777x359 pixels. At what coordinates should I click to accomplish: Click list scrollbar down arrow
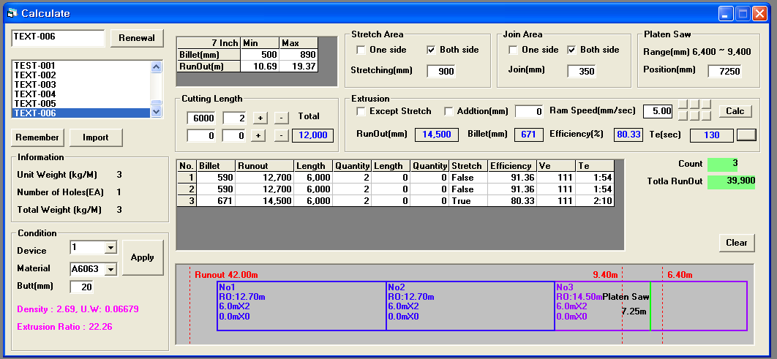click(156, 112)
